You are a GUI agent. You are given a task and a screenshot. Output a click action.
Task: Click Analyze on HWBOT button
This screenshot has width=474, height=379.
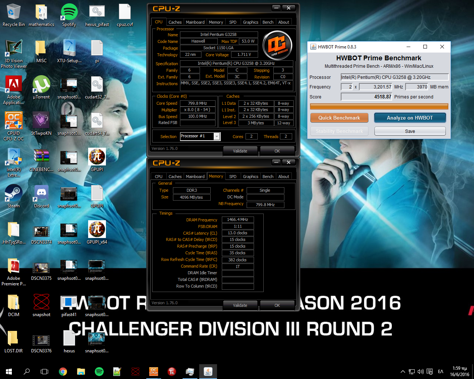[410, 118]
